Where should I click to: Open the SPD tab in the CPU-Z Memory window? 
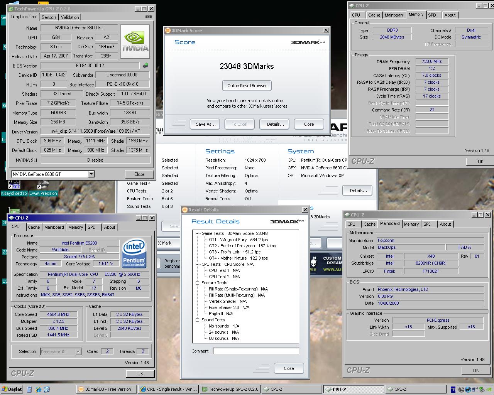432,15
